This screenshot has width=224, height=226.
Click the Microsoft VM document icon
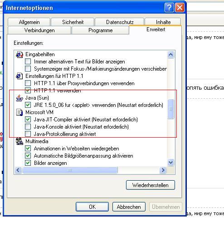(x=19, y=112)
